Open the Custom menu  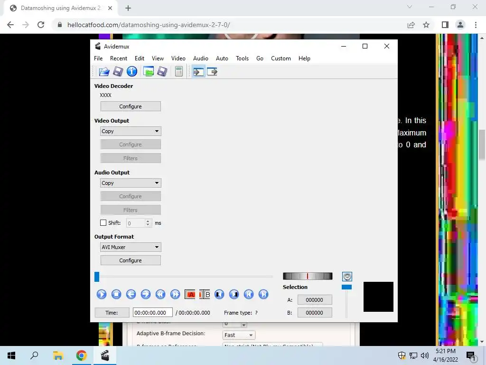click(281, 58)
